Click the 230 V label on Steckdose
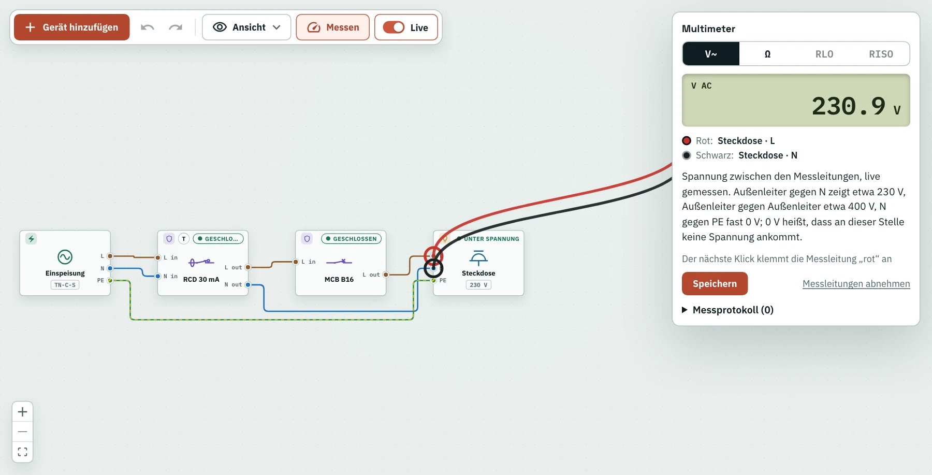Viewport: 932px width, 475px height. pos(478,285)
